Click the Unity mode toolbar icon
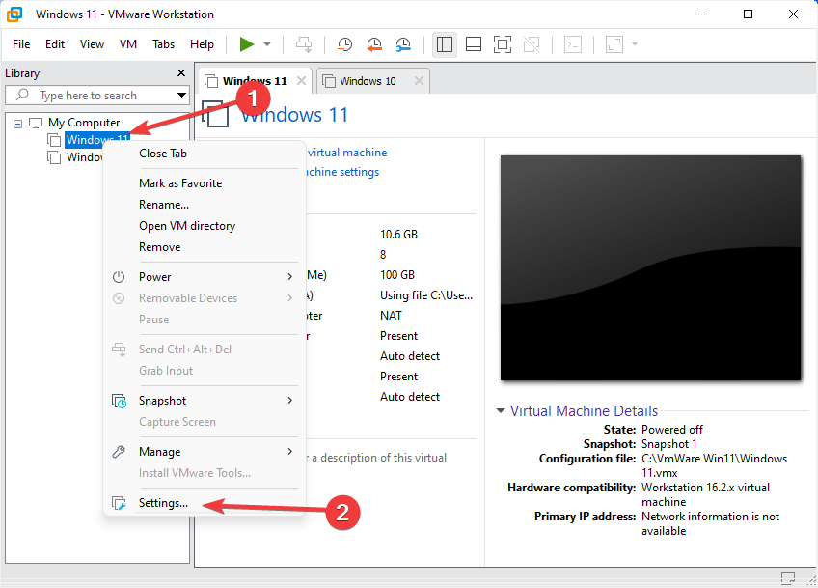818x588 pixels. coord(532,44)
